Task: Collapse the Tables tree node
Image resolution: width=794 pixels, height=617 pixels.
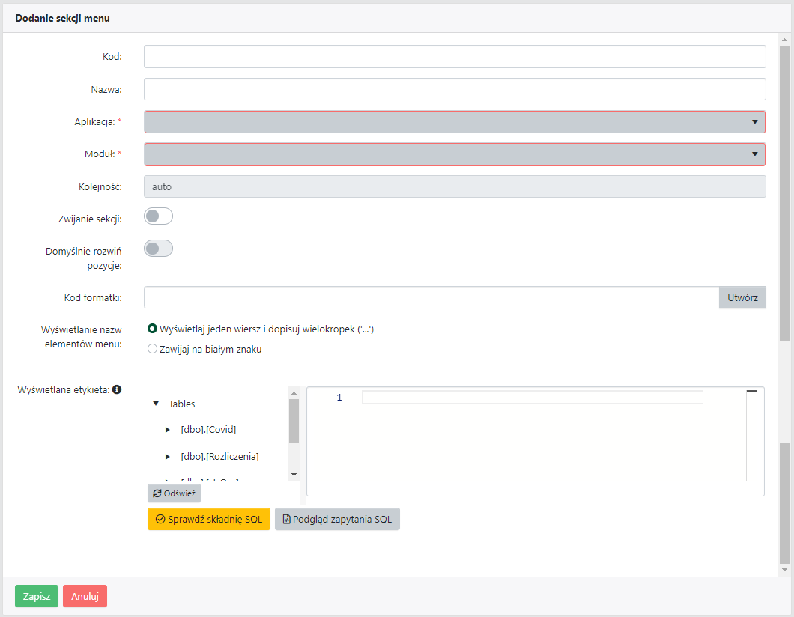Action: (156, 404)
